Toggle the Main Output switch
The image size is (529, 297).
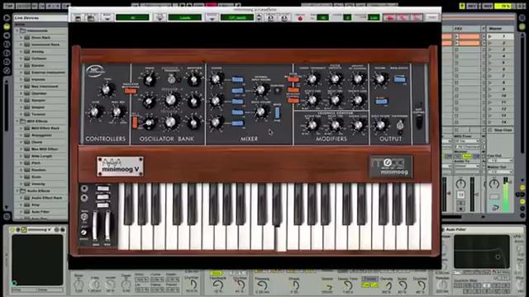(x=399, y=79)
